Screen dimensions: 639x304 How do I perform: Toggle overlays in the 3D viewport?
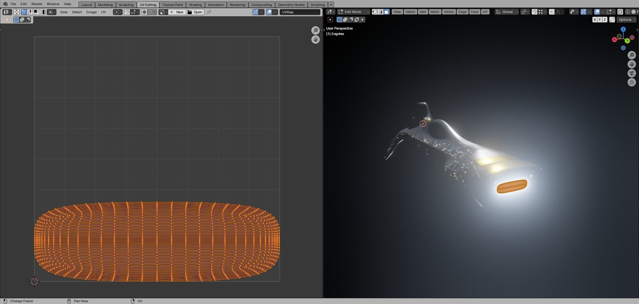coord(597,12)
